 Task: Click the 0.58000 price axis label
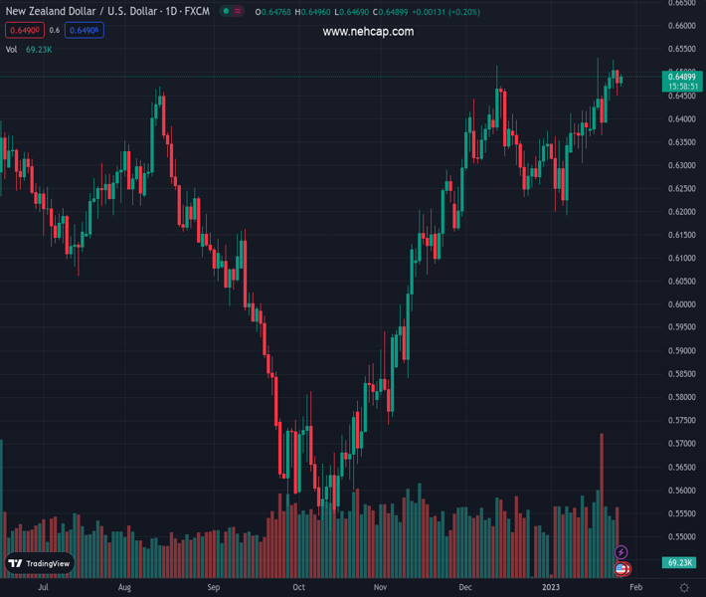(682, 397)
